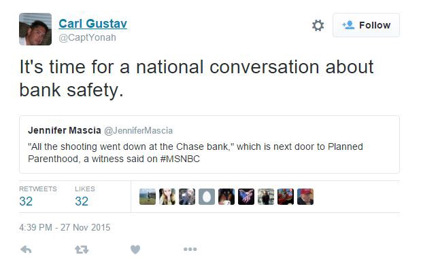Like the tweet with the heart icon
Image resolution: width=421 pixels, height=274 pixels.
click(135, 250)
